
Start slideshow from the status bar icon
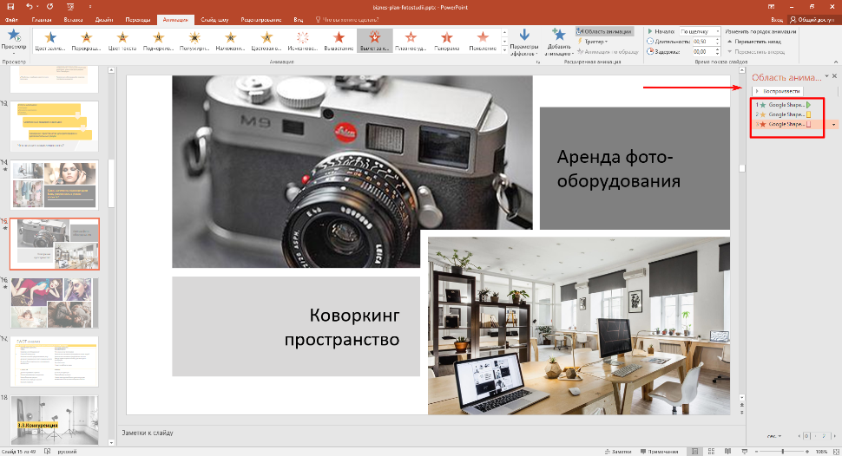[x=744, y=451]
